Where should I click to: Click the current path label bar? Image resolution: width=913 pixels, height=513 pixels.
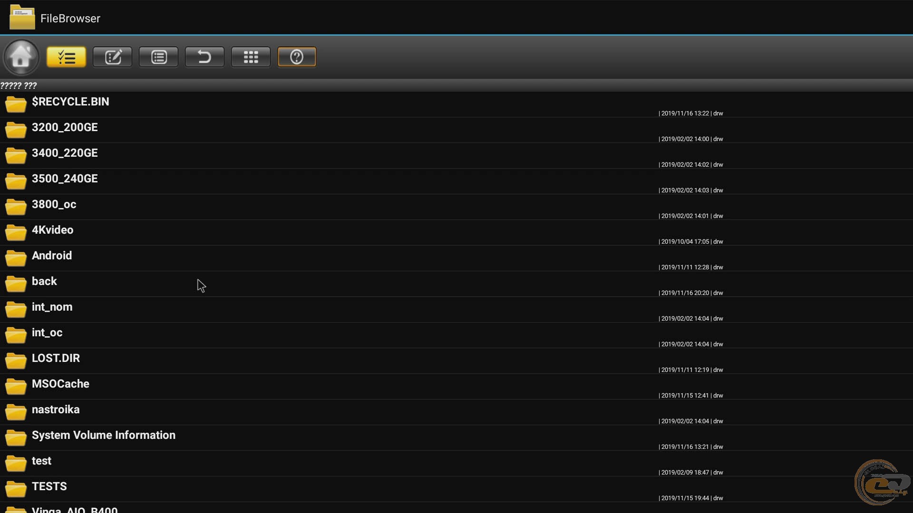pos(19,85)
